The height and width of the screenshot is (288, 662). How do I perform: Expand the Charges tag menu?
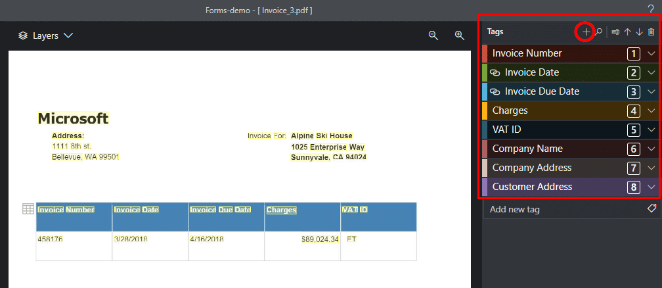(x=651, y=111)
